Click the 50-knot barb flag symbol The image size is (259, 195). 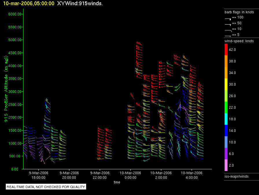228,24
